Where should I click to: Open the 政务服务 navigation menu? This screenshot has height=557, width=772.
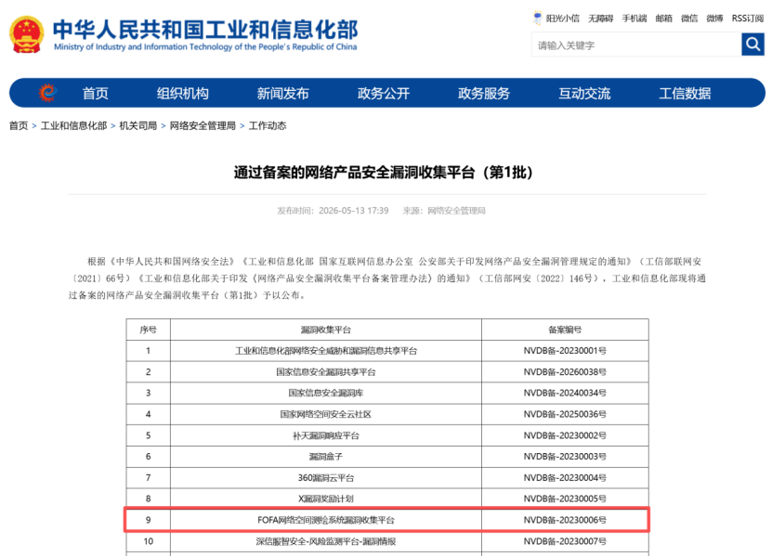484,93
